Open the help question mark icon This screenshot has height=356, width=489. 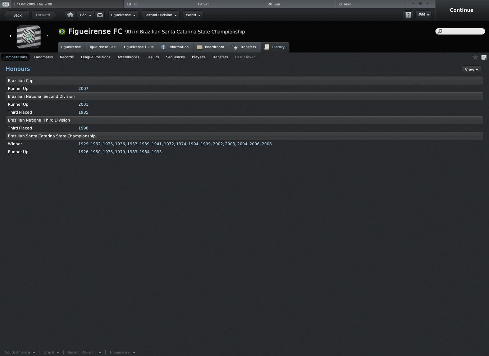[x=408, y=15]
